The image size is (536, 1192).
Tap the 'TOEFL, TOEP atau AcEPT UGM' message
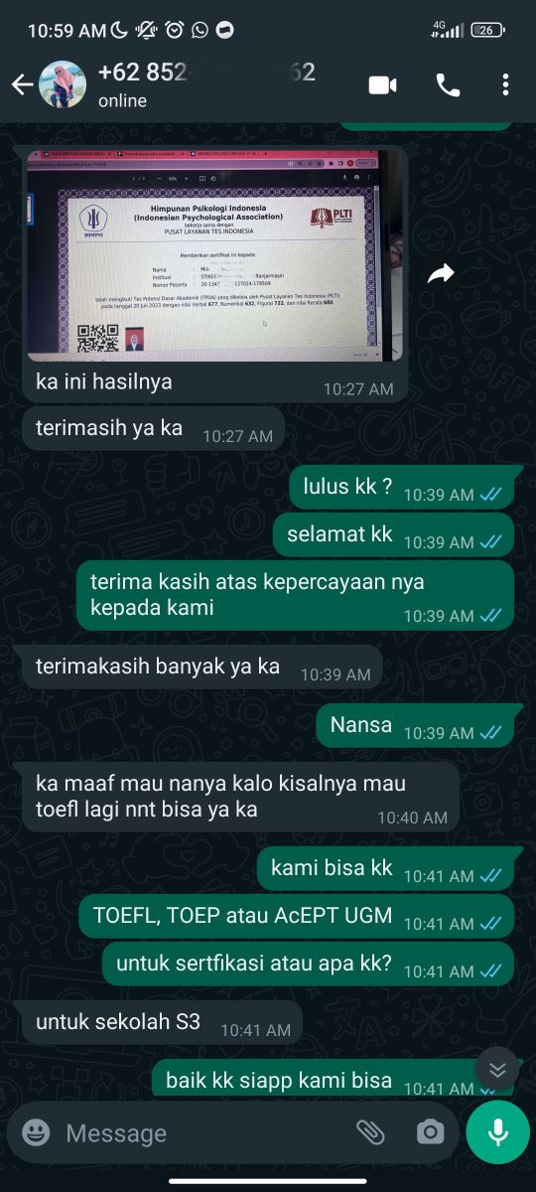[x=297, y=916]
